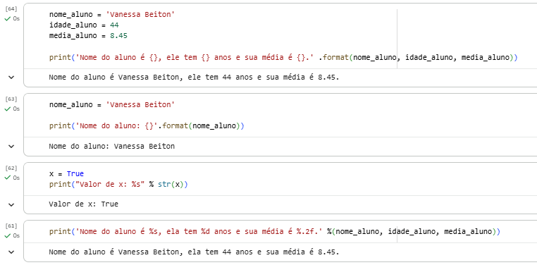Collapse output of cell 64 using chevron
537x265 pixels.
pyautogui.click(x=11, y=78)
